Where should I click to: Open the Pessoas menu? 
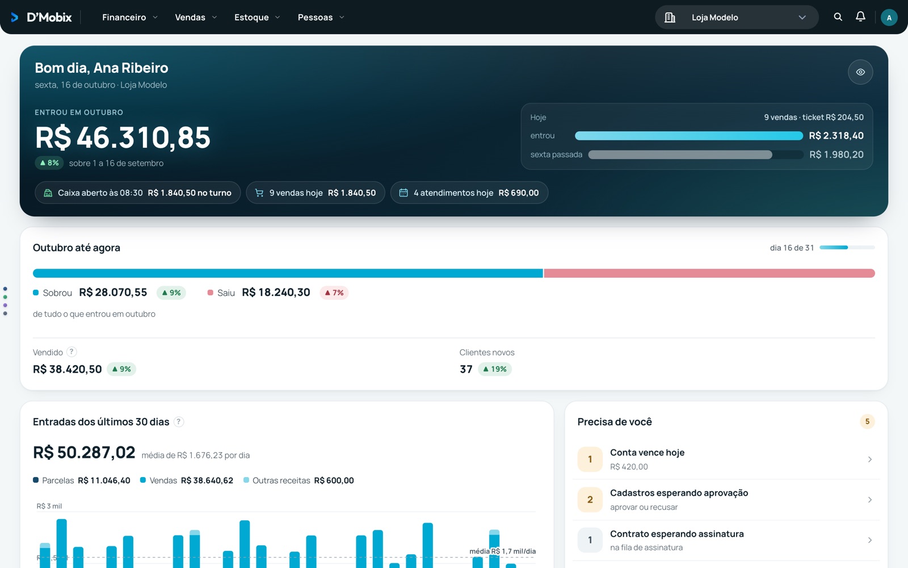click(321, 18)
